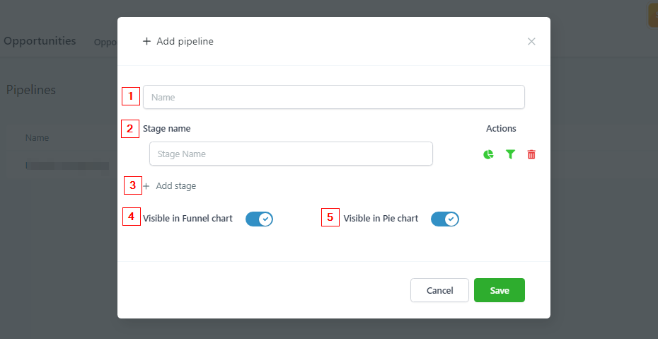Click into the Stage Name text box

pyautogui.click(x=291, y=154)
